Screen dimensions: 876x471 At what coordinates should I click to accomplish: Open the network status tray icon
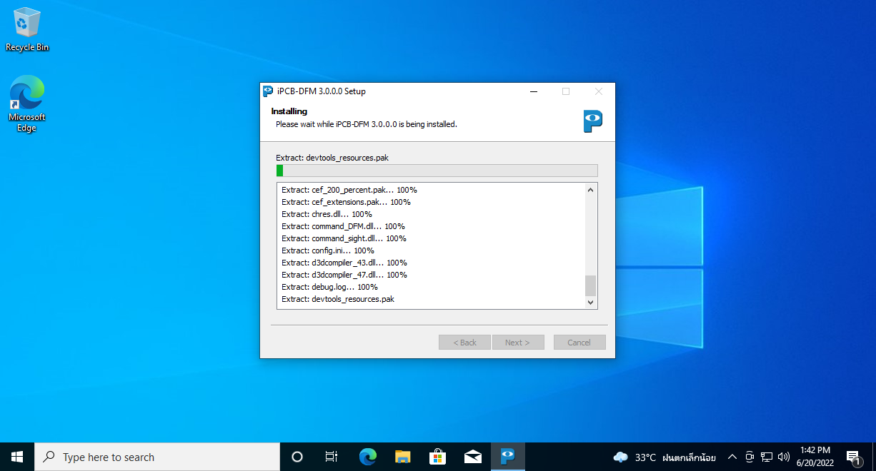pyautogui.click(x=767, y=457)
